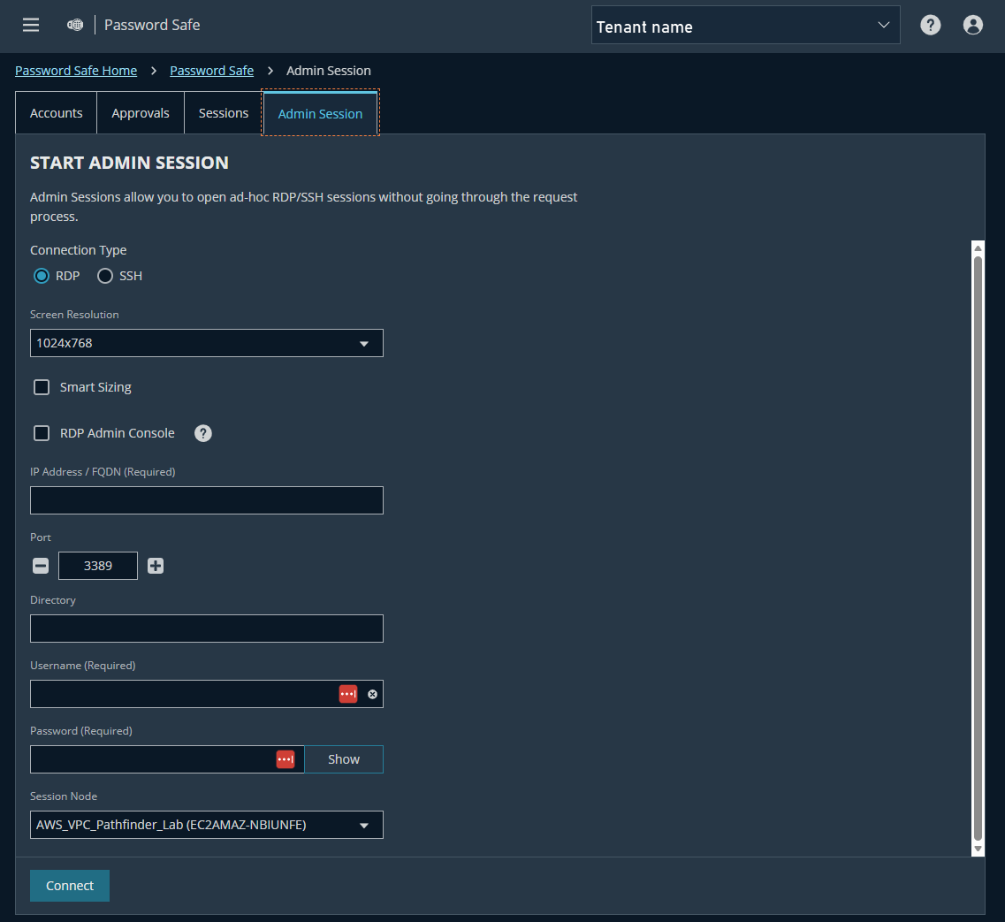This screenshot has height=922, width=1005.
Task: Click the RDP Admin Console help icon
Action: (x=202, y=432)
